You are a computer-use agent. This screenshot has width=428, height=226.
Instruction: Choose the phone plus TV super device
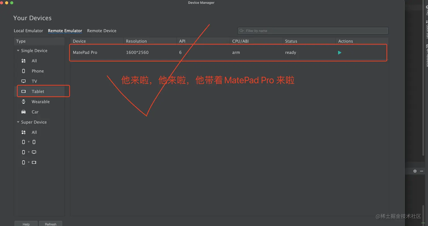29,152
